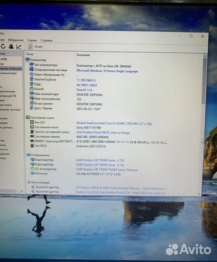Click the Internet Explorer icon
Viewport: 217px width, 262px height.
pyautogui.click(x=31, y=79)
